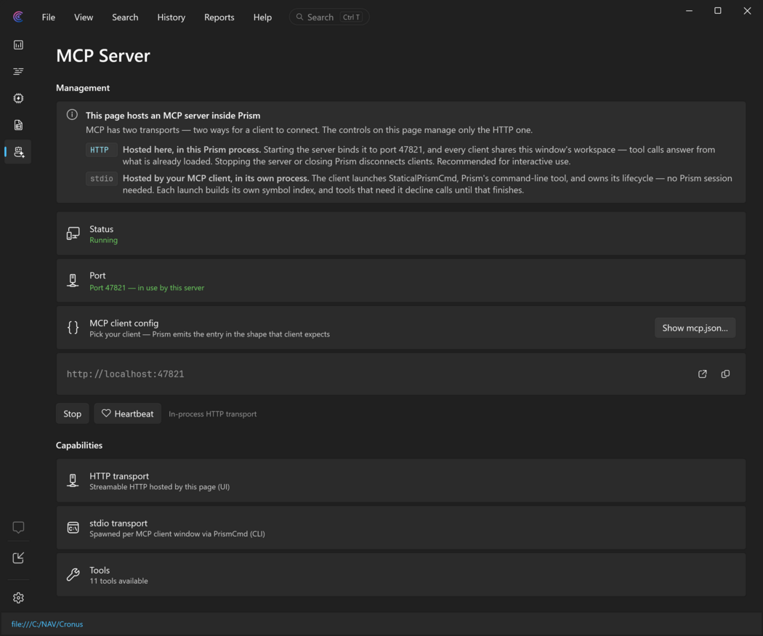The image size is (763, 636).
Task: Click the stdio transport terminal icon
Action: [x=73, y=528]
